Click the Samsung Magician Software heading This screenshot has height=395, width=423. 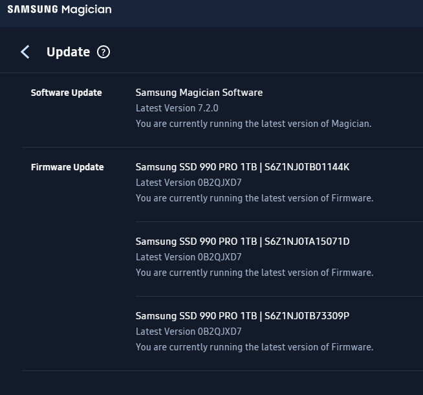(x=199, y=93)
